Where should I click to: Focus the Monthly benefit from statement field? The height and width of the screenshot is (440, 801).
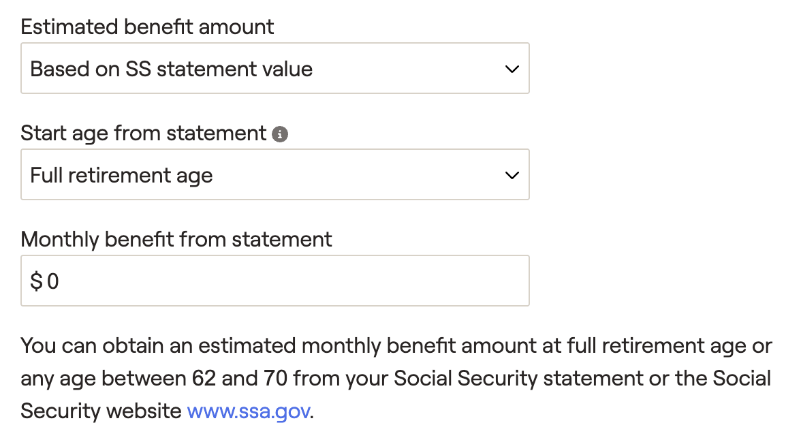[x=275, y=281]
